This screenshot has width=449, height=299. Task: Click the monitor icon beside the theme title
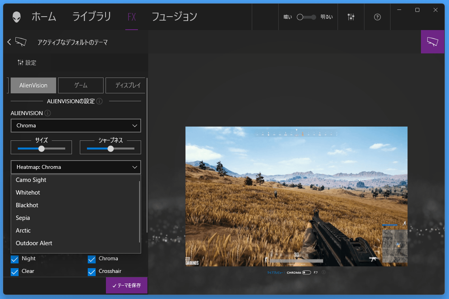coord(21,42)
